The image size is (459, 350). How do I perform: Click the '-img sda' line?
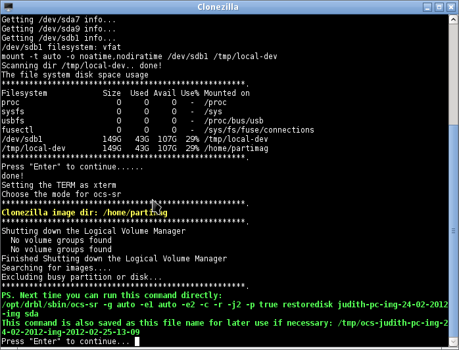click(20, 314)
